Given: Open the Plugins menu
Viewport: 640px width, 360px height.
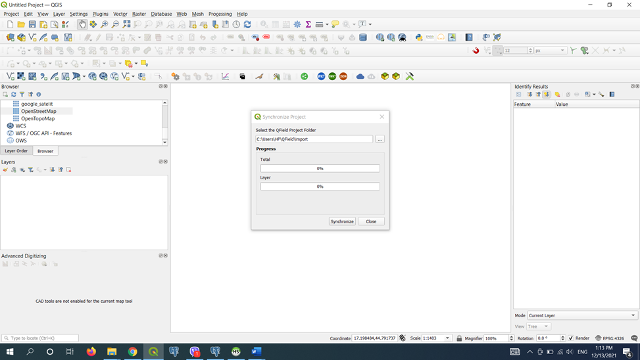Looking at the screenshot, I should point(101,14).
